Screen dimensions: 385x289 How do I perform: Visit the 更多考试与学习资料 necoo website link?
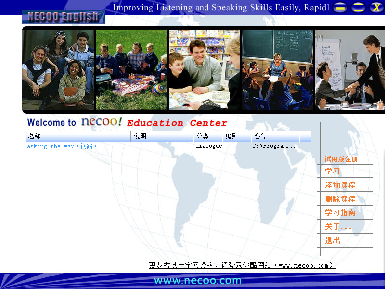[x=242, y=265]
